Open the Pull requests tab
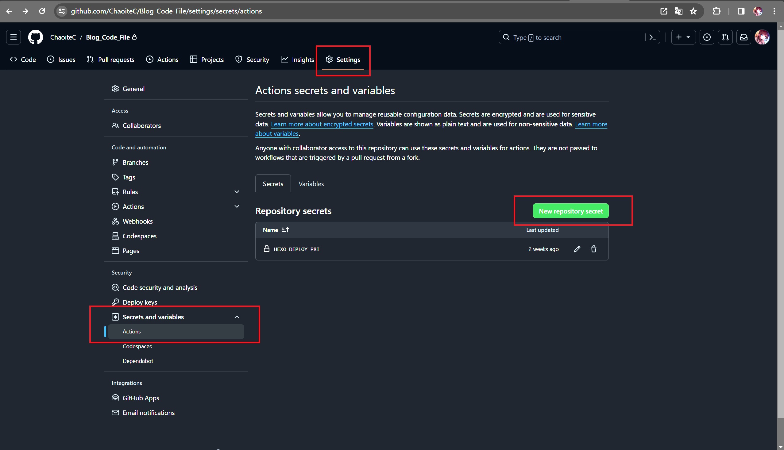 point(111,59)
